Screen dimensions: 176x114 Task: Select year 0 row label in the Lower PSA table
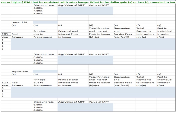tap(3, 40)
